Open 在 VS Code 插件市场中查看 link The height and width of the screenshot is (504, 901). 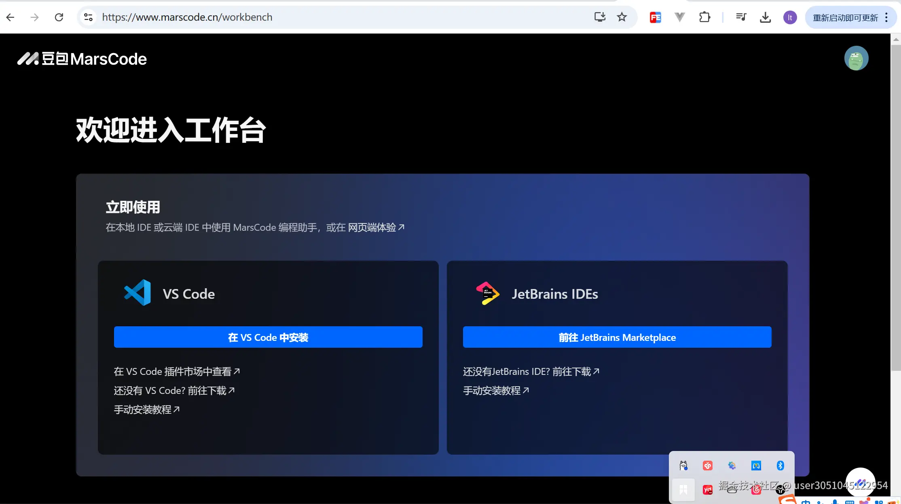tap(177, 371)
